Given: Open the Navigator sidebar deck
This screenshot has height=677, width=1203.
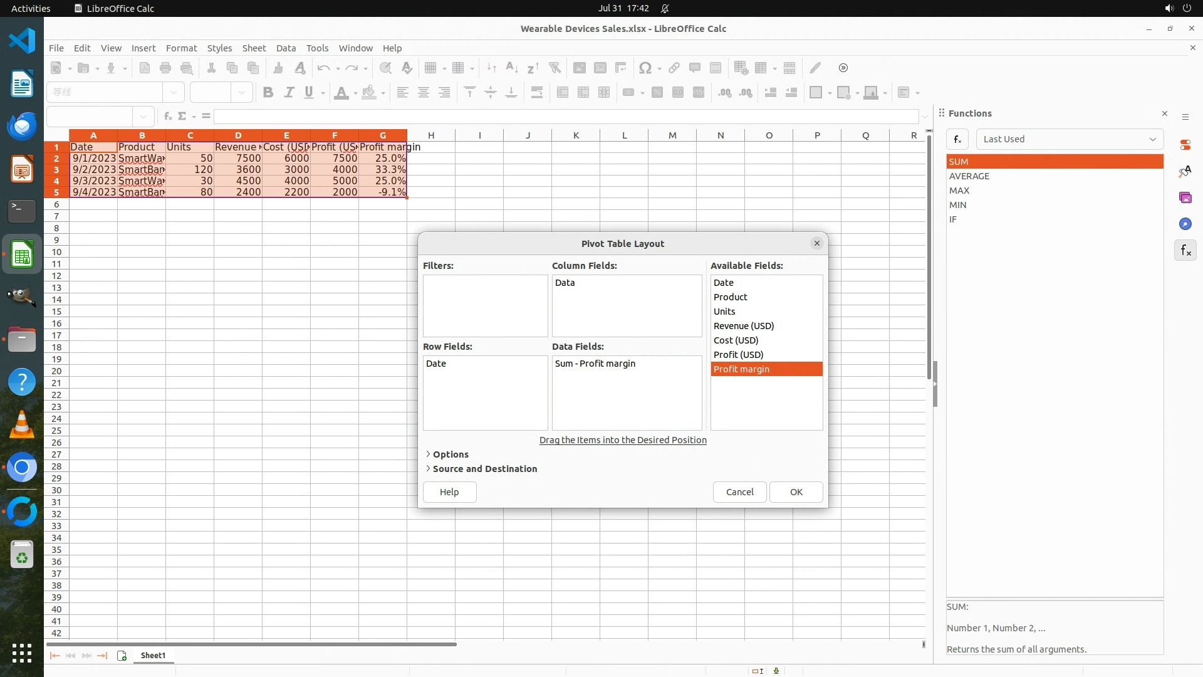Looking at the screenshot, I should pyautogui.click(x=1185, y=224).
